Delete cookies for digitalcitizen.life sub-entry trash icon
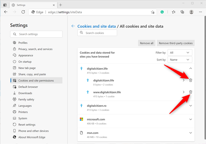This screenshot has width=206, height=144. coord(190,80)
